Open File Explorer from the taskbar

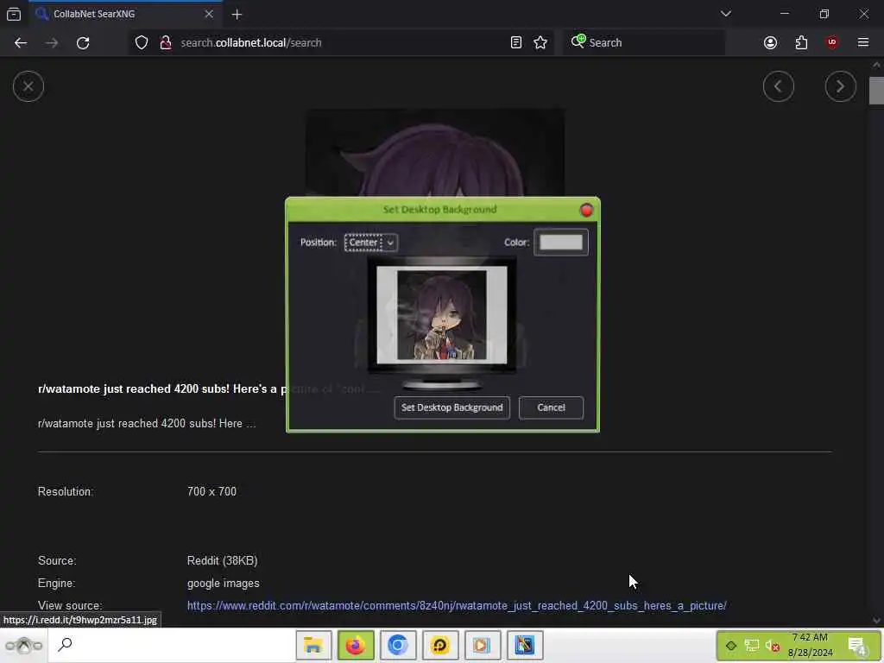coord(313,645)
